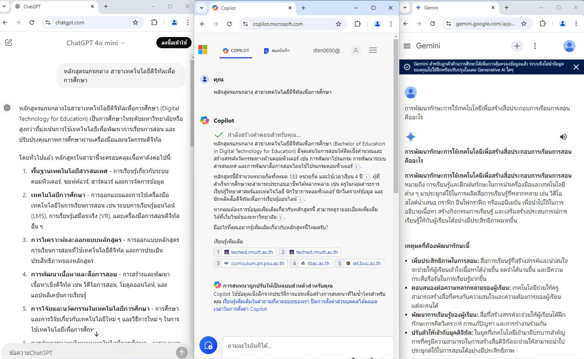This screenshot has width=584, height=359.
Task: Select the COPILOT tab
Action: [x=236, y=50]
